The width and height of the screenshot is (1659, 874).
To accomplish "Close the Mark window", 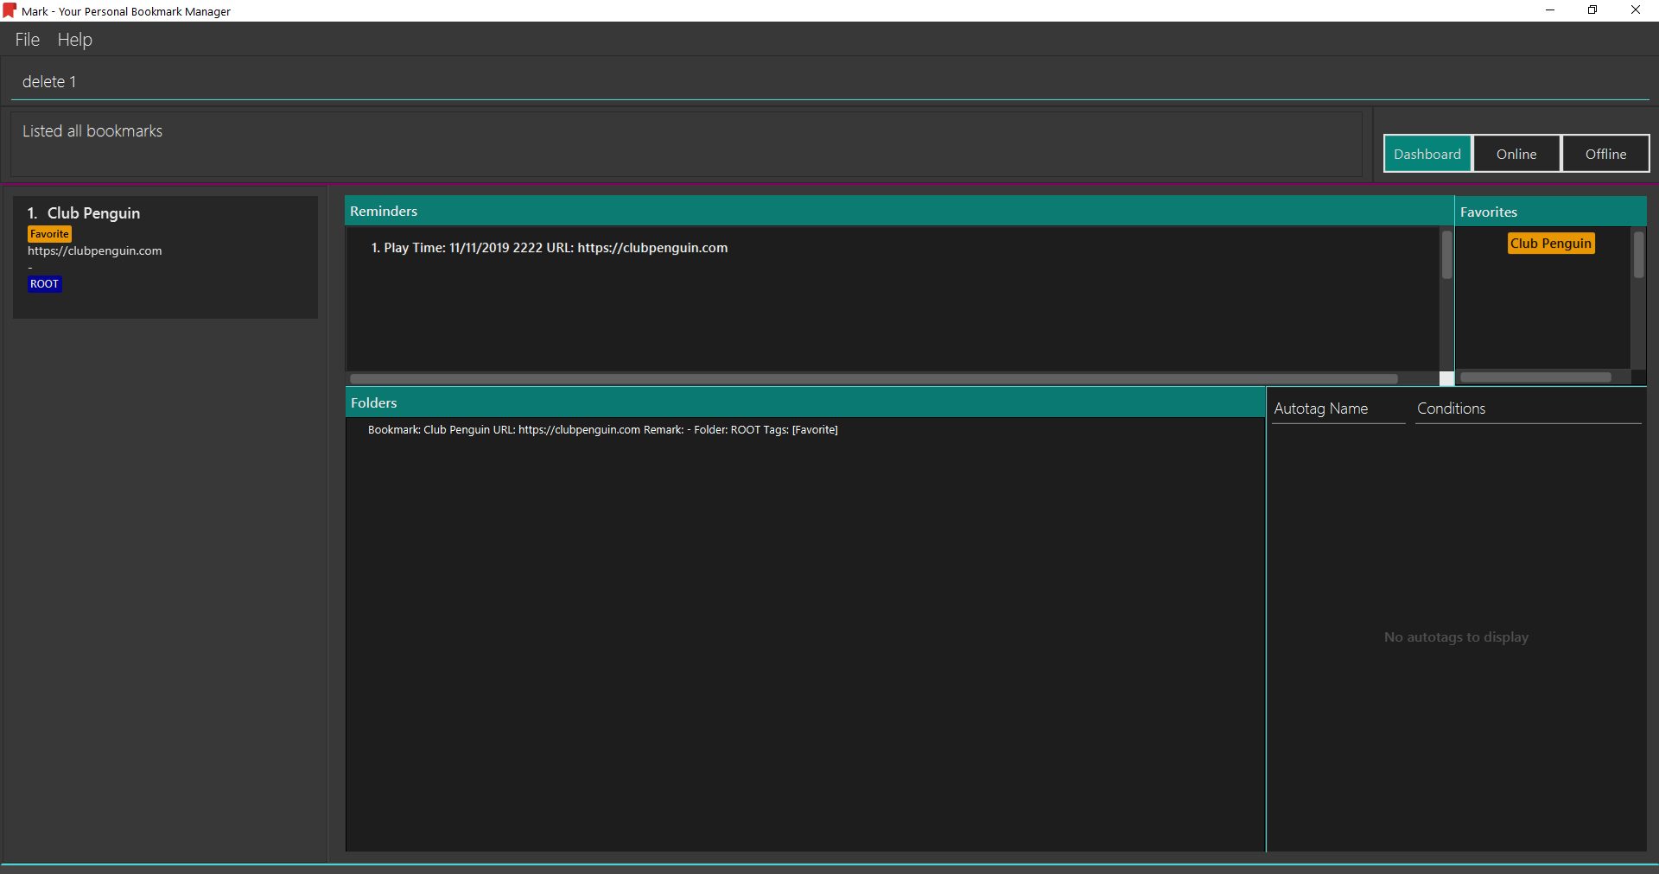I will pos(1636,10).
